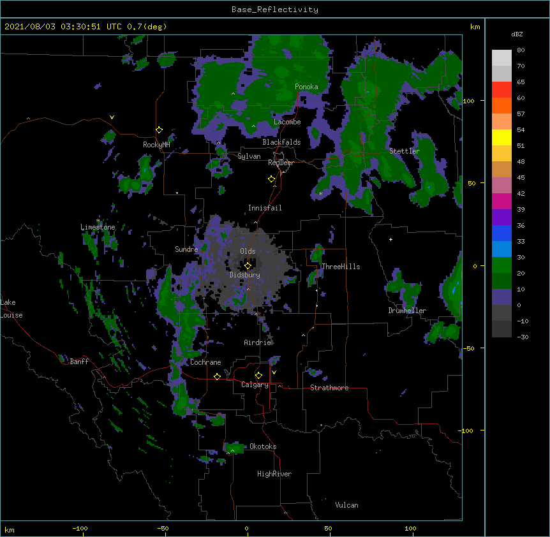Click the 100 tick on the horizontal axis

pyautogui.click(x=410, y=528)
